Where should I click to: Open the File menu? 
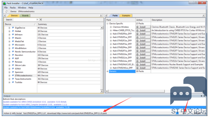(x=6, y=7)
